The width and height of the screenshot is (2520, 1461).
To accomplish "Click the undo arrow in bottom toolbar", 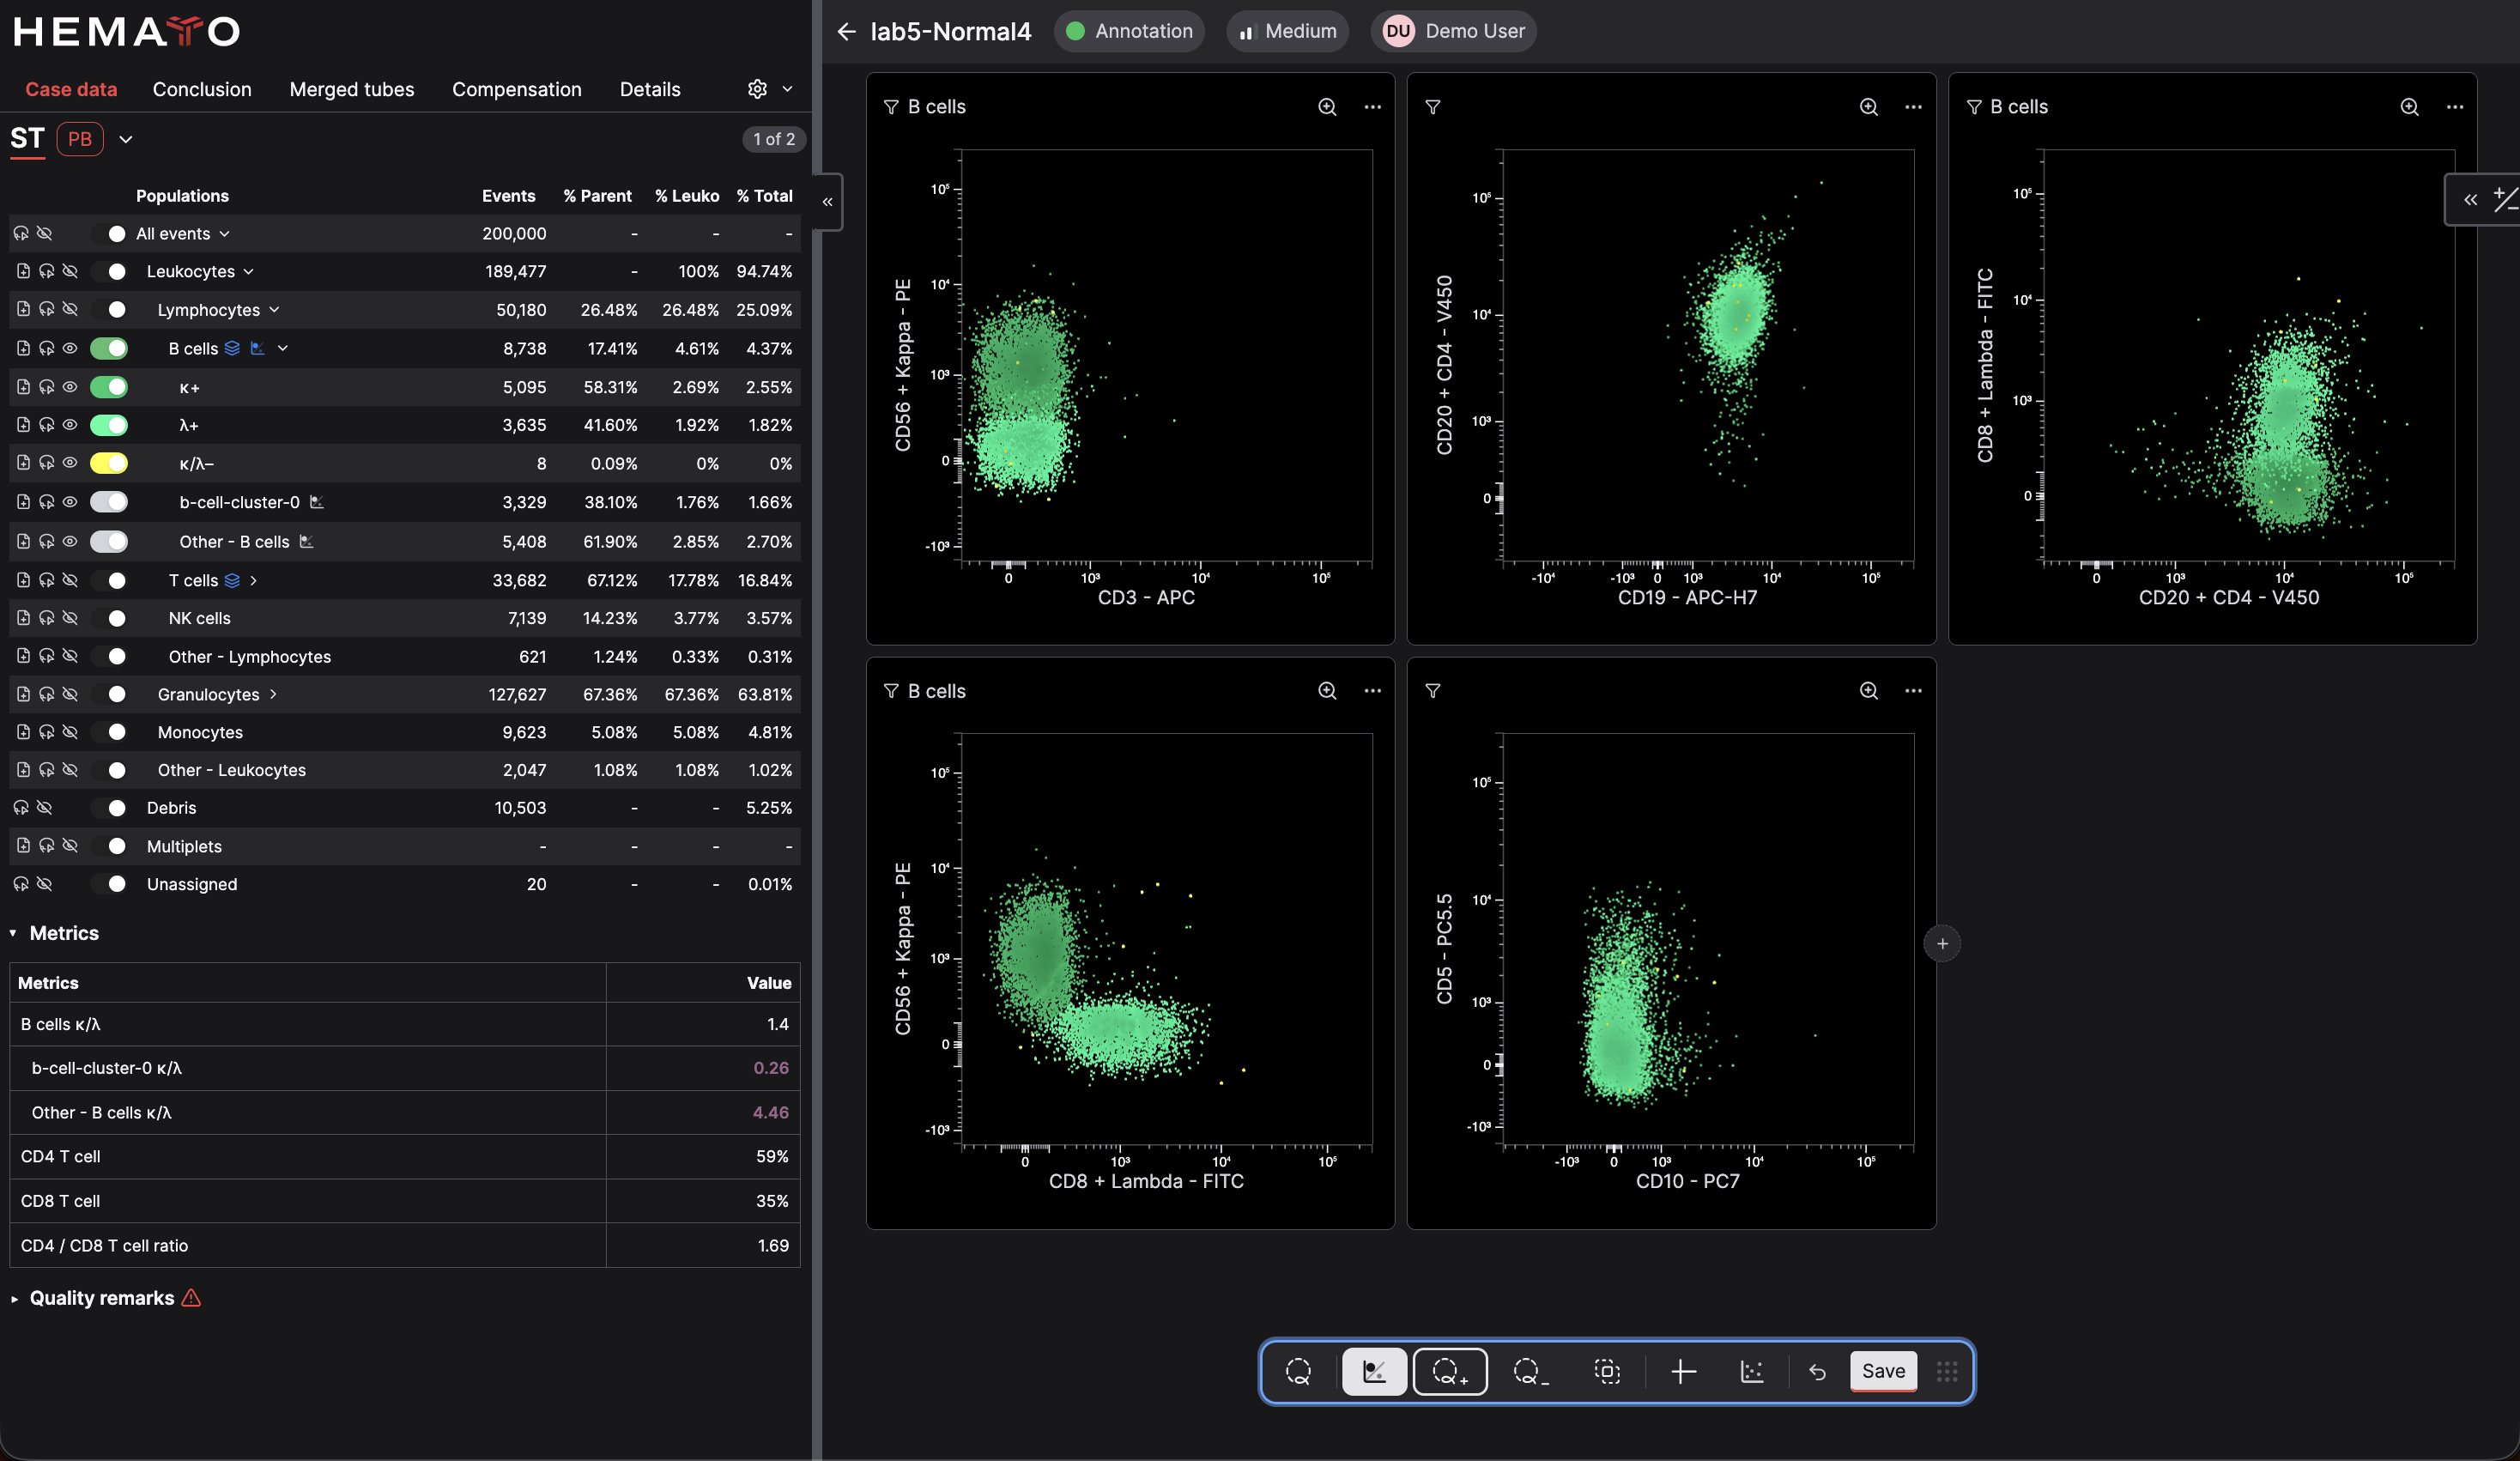I will (x=1817, y=1372).
